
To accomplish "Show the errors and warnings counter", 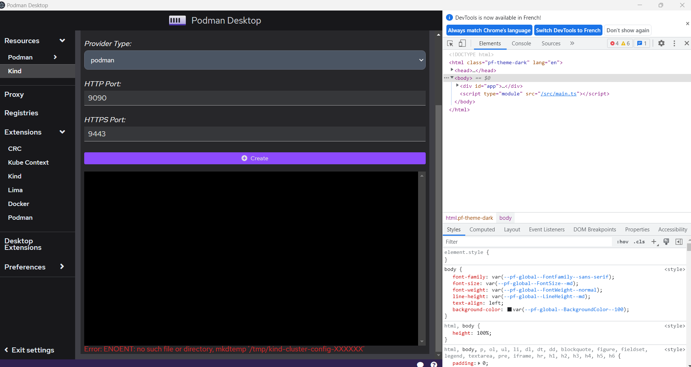I will [620, 43].
